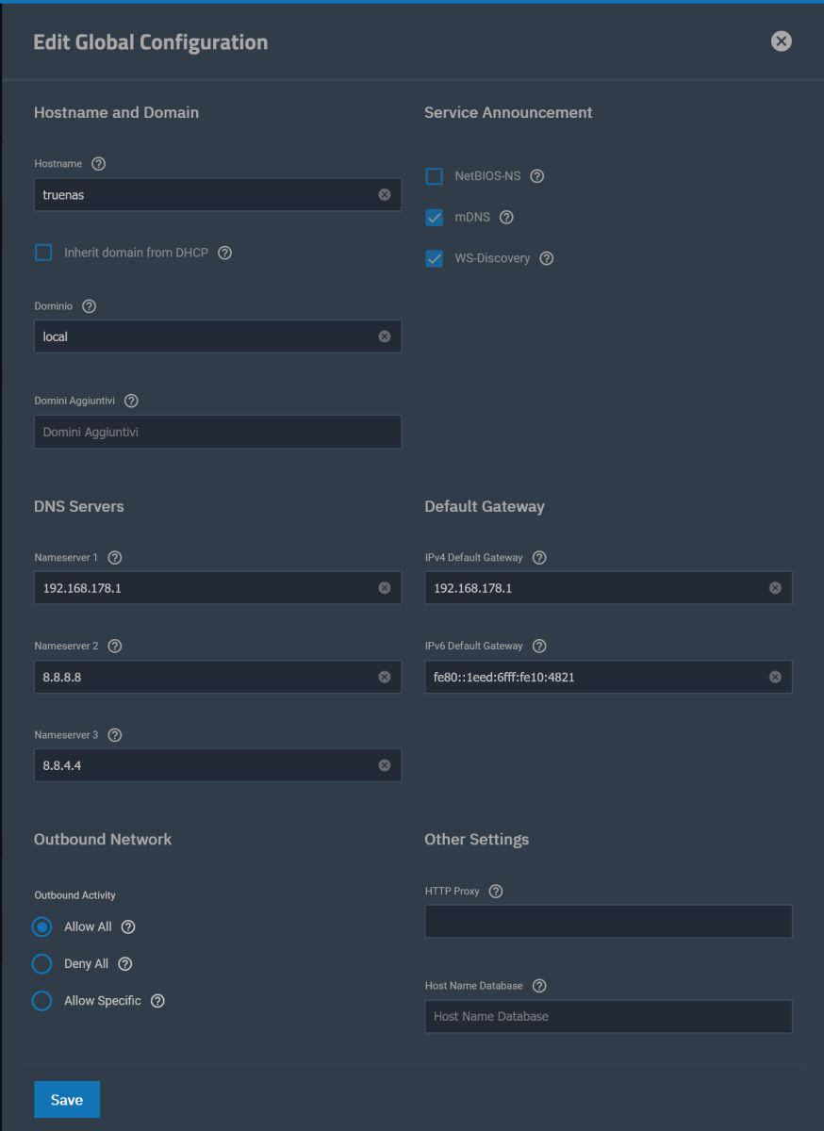Enable NetBIOS-NS service announcement
824x1131 pixels.
click(434, 175)
